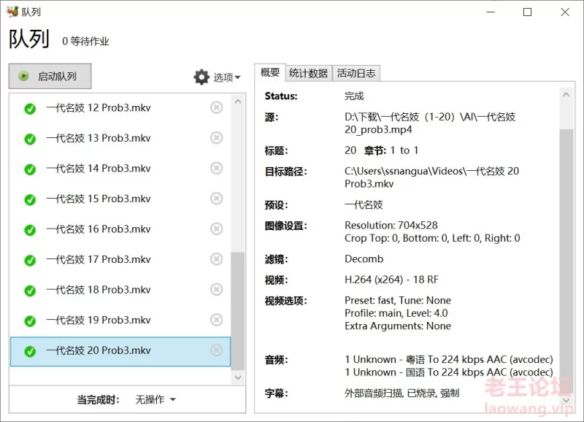Select queue item 一代名妓 19 Prob3.mkv
The image size is (584, 422).
pyautogui.click(x=99, y=321)
